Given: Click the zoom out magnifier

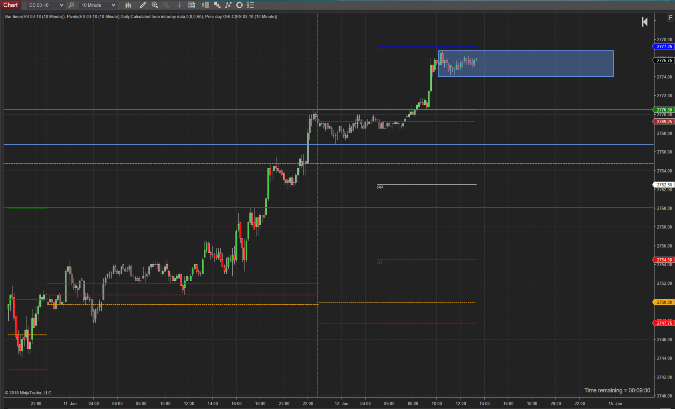Looking at the screenshot, I should pyautogui.click(x=166, y=5).
